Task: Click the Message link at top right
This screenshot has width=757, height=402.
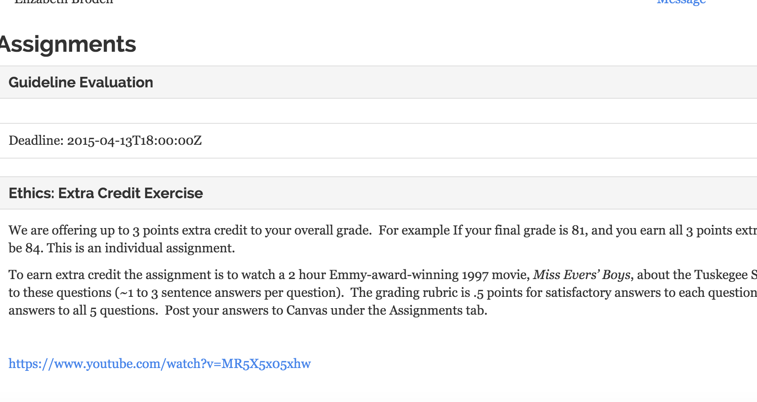Action: click(681, 2)
